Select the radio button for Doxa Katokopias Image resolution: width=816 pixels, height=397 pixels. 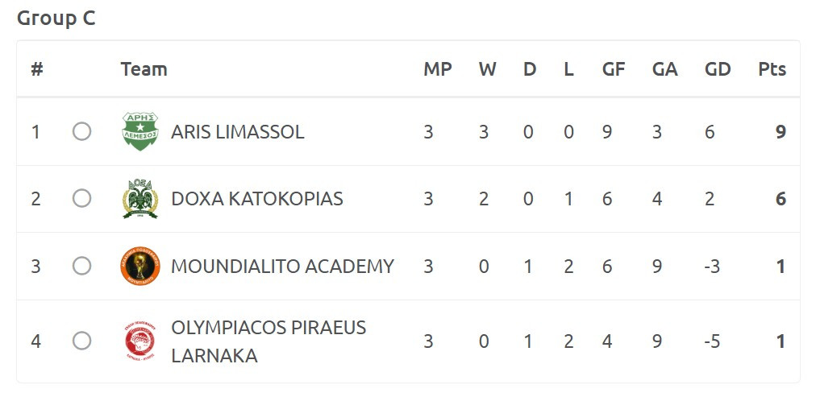click(x=81, y=198)
